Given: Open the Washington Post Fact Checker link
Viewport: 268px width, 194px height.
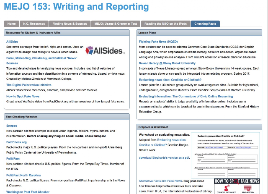Looking at the screenshot, I should (x=28, y=192).
